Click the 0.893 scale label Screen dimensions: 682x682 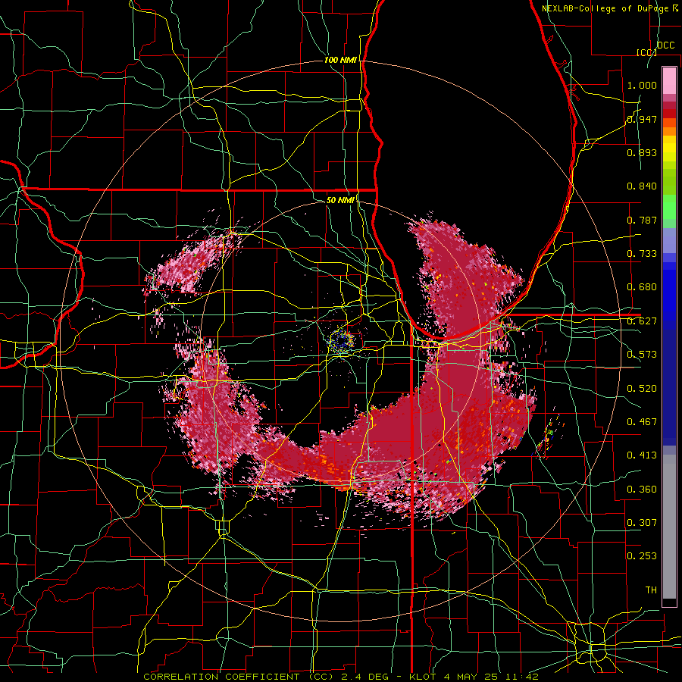point(642,152)
